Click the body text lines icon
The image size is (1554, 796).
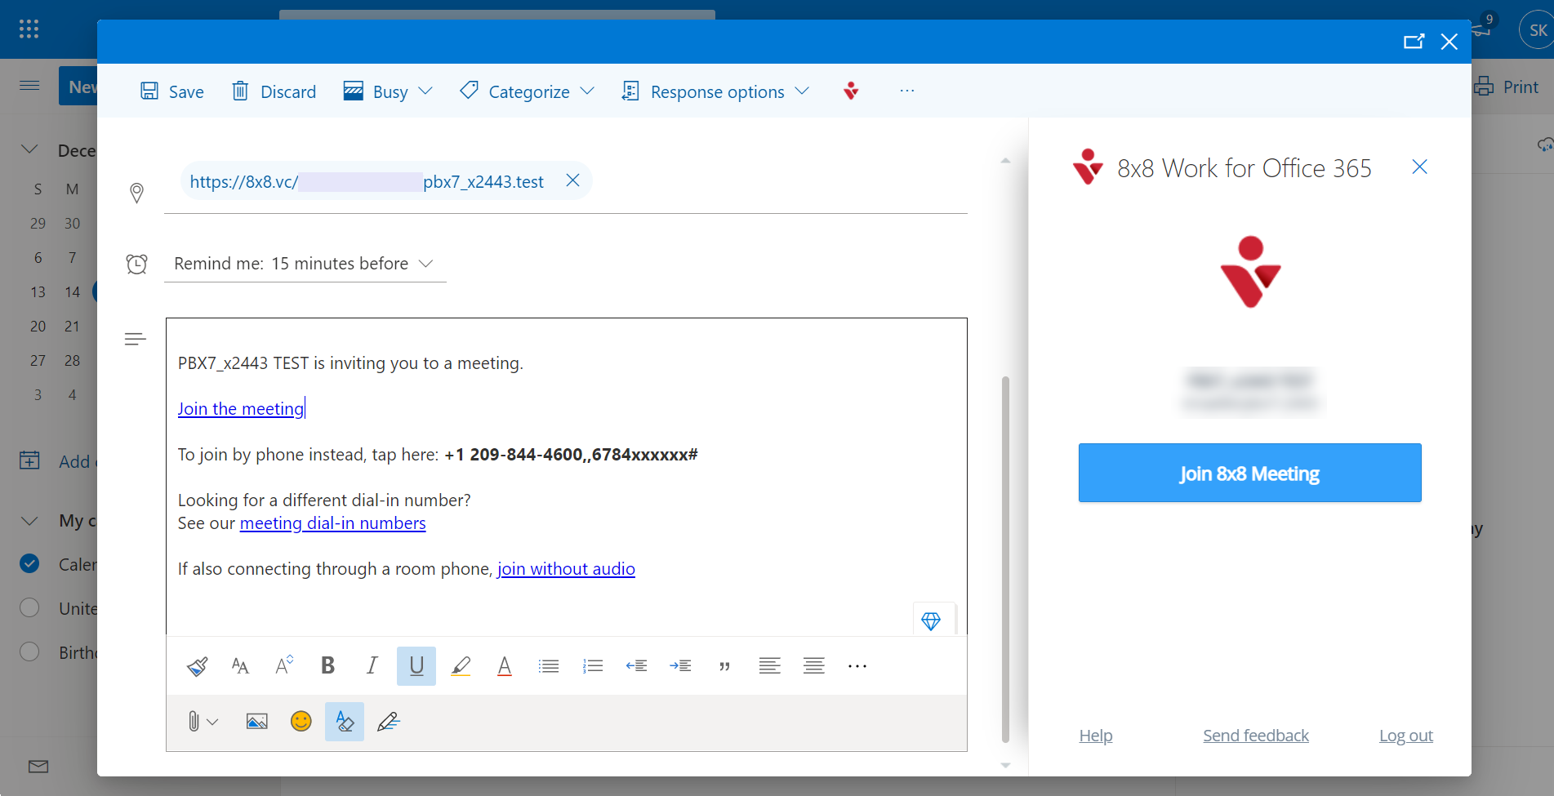tap(136, 339)
